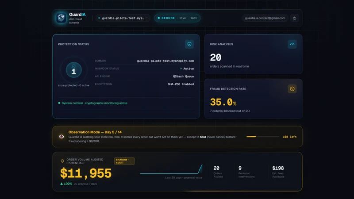Click the SHA-256 Enabled encryption value

pos(181,84)
